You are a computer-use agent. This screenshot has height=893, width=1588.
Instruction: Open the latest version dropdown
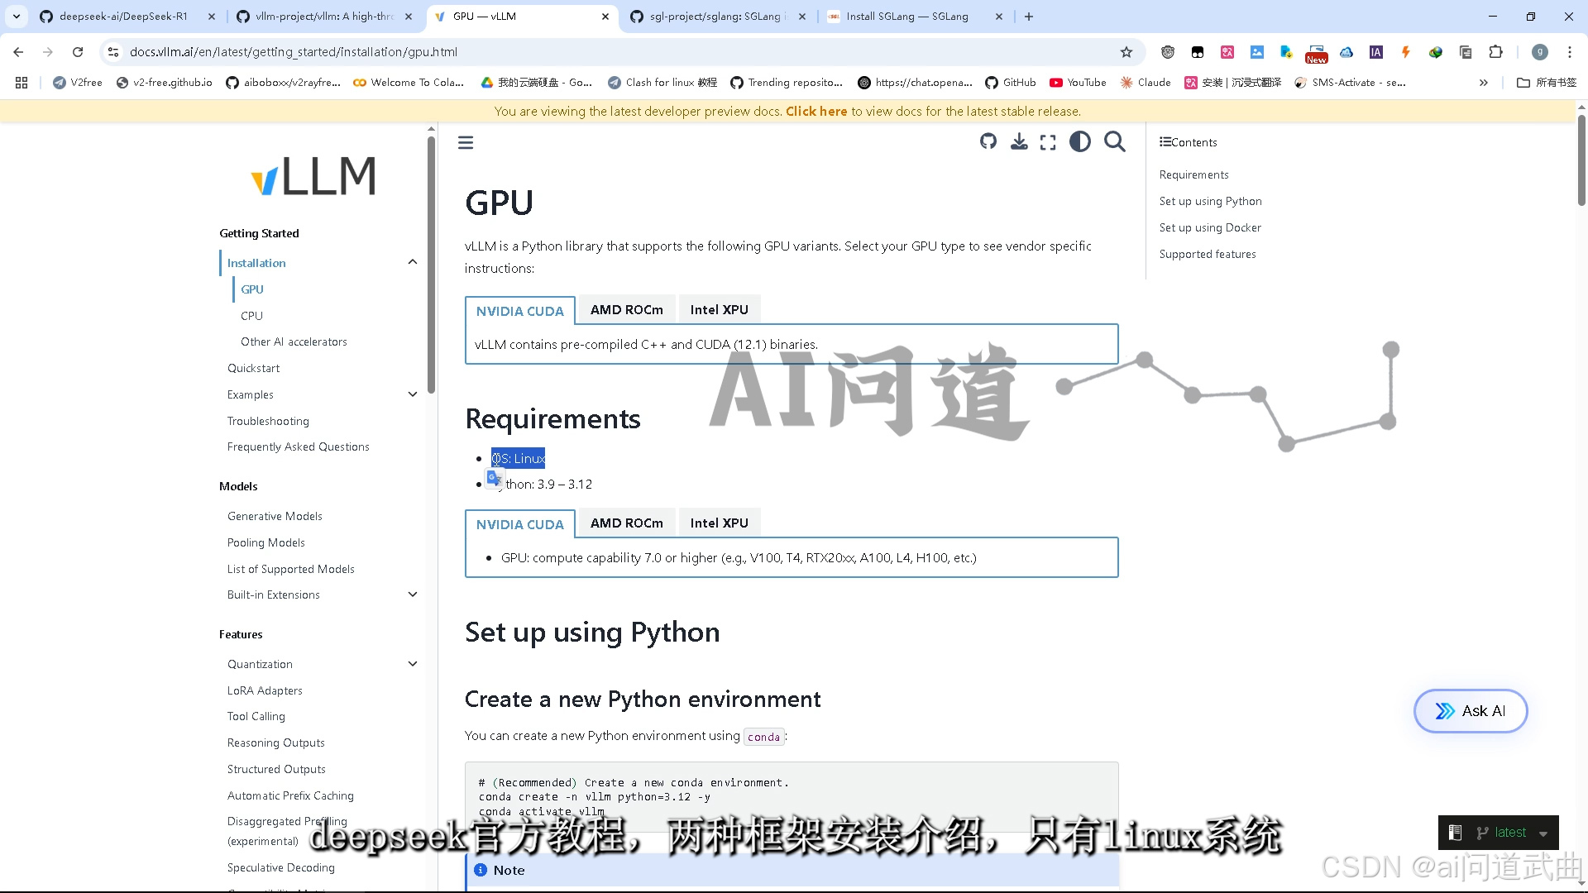(x=1510, y=833)
